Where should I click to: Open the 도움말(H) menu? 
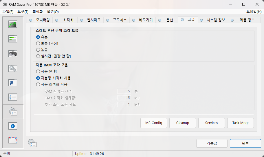pyautogui.click(x=254, y=12)
